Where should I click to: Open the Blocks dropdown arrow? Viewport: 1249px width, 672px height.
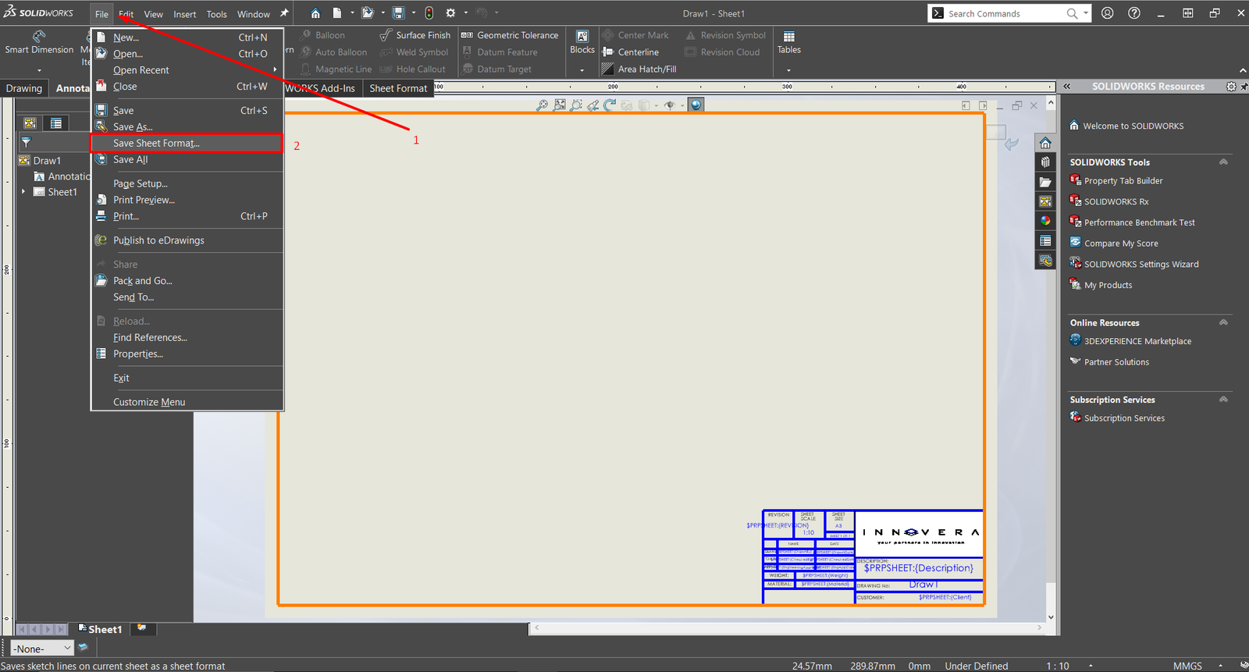pyautogui.click(x=582, y=70)
